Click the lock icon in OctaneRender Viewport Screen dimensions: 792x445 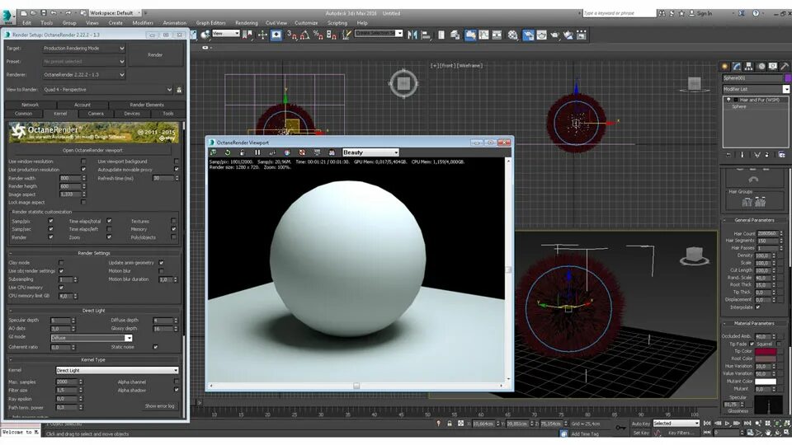243,152
